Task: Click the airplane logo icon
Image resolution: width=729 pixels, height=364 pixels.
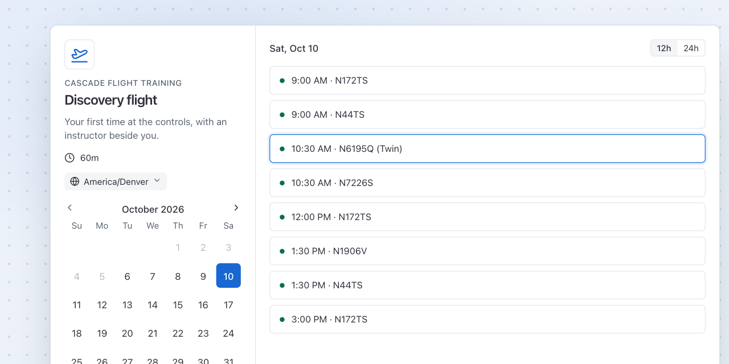Action: pyautogui.click(x=79, y=55)
